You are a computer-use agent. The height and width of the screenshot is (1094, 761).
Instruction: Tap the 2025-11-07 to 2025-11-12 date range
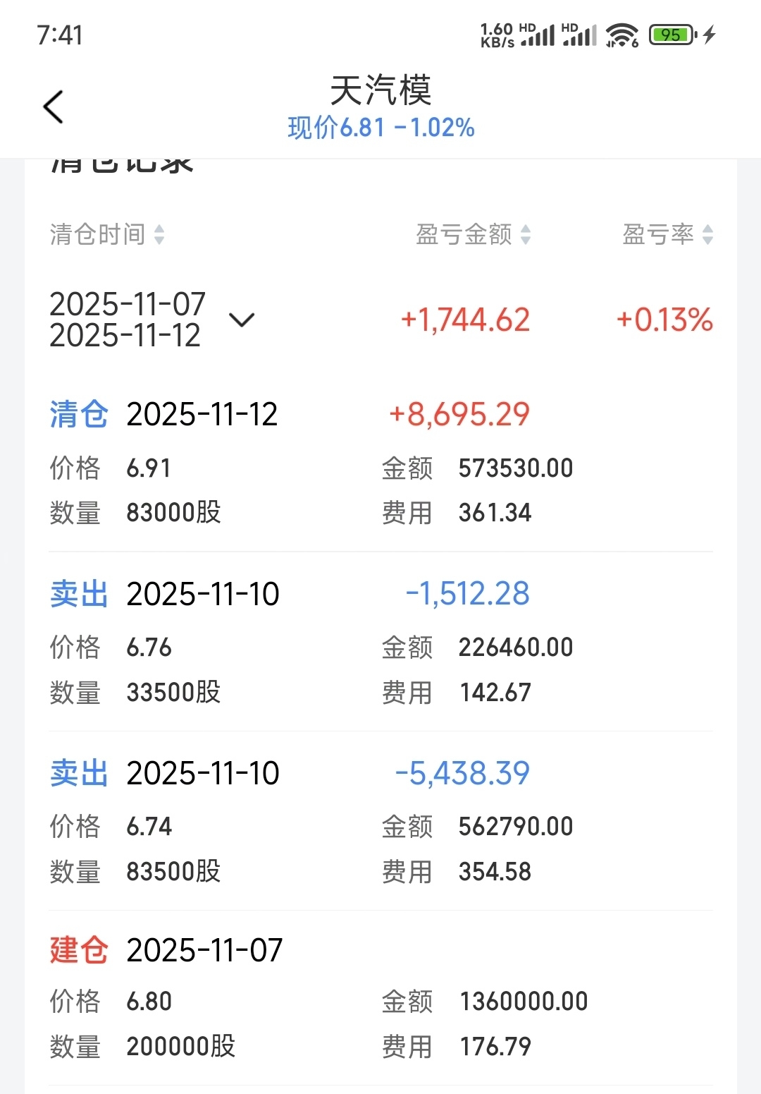click(128, 320)
